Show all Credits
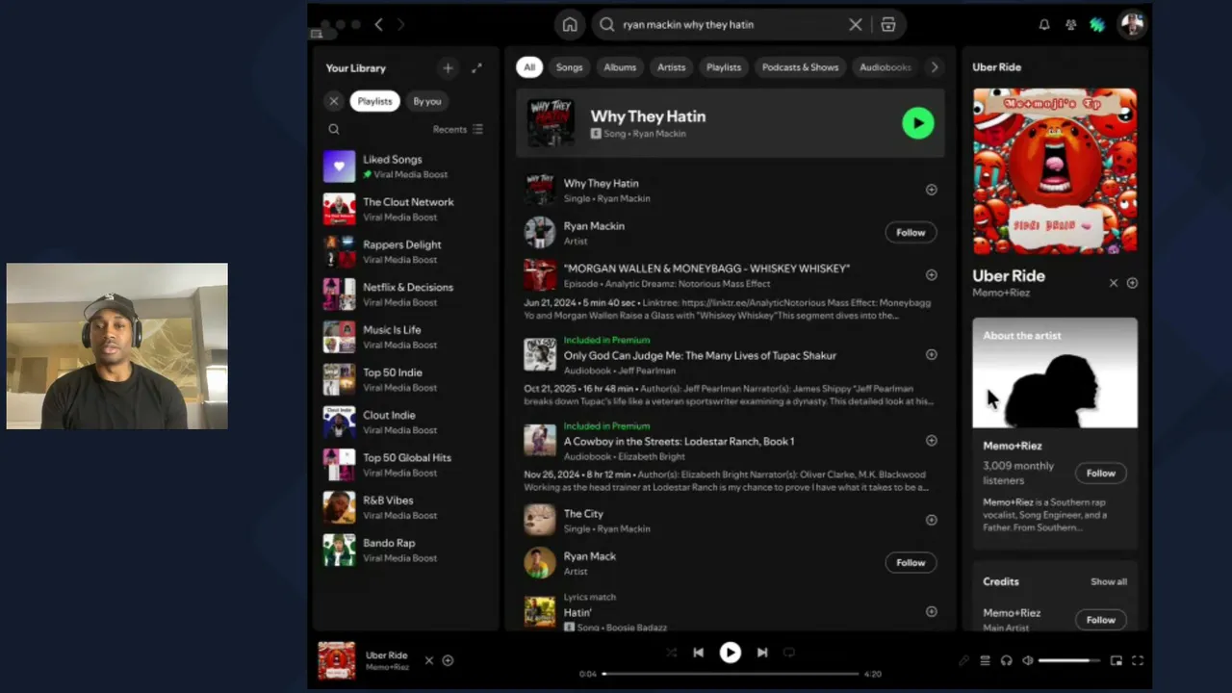Viewport: 1232px width, 693px height. 1109,581
